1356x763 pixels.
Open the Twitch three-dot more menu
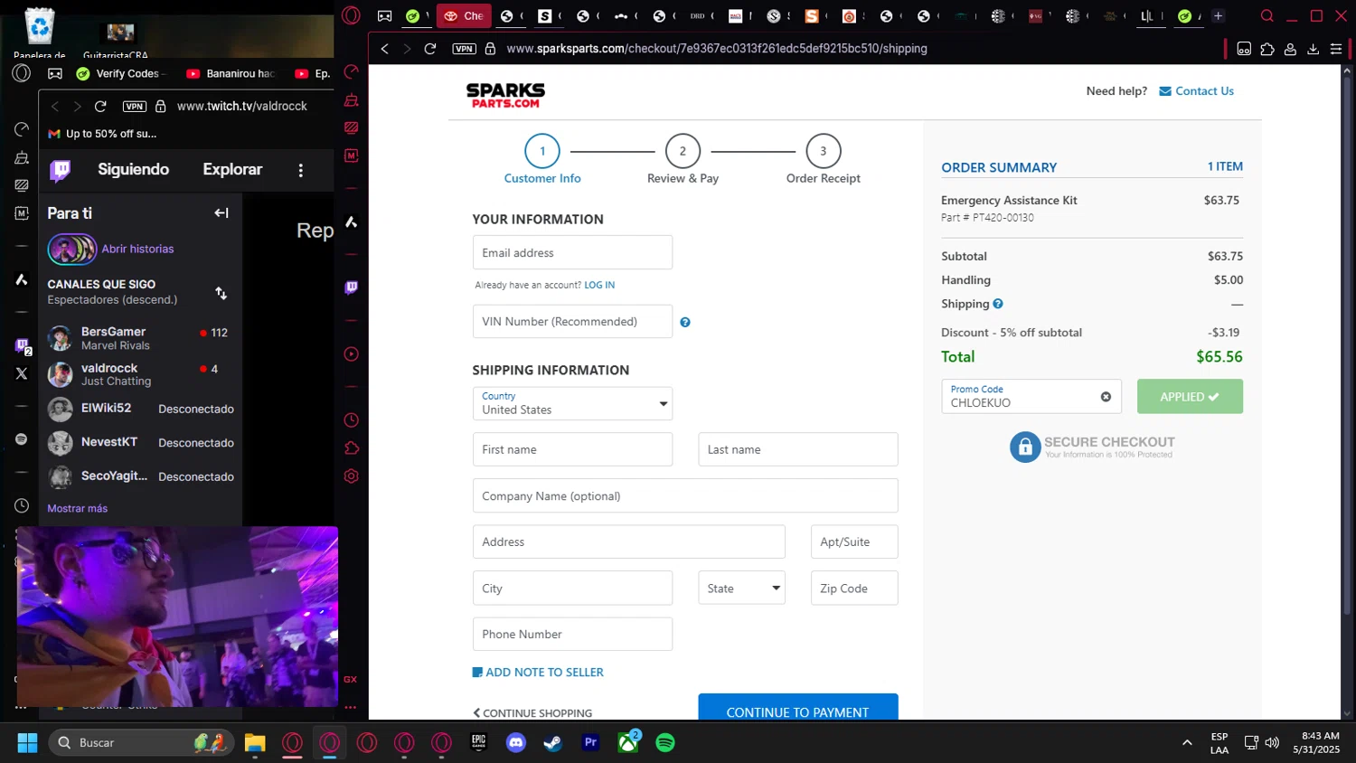301,170
